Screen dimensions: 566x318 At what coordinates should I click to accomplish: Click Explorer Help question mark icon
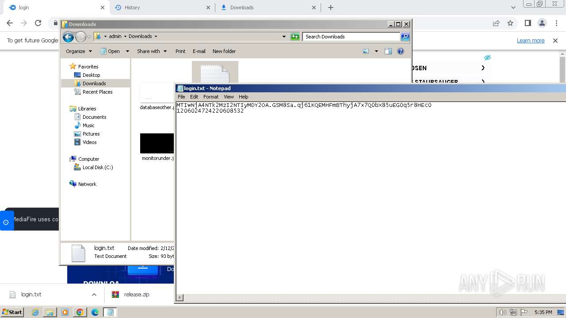[x=401, y=51]
